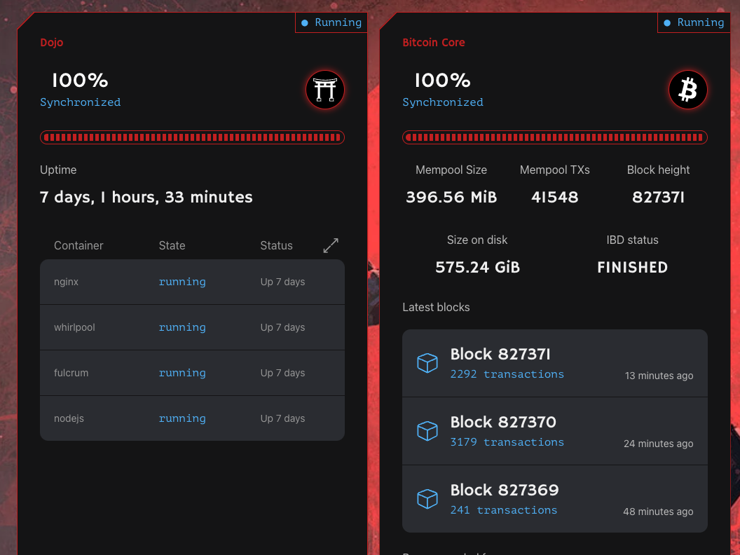Click the nodejs 'running' state
Screen dimensions: 740x555
click(182, 418)
